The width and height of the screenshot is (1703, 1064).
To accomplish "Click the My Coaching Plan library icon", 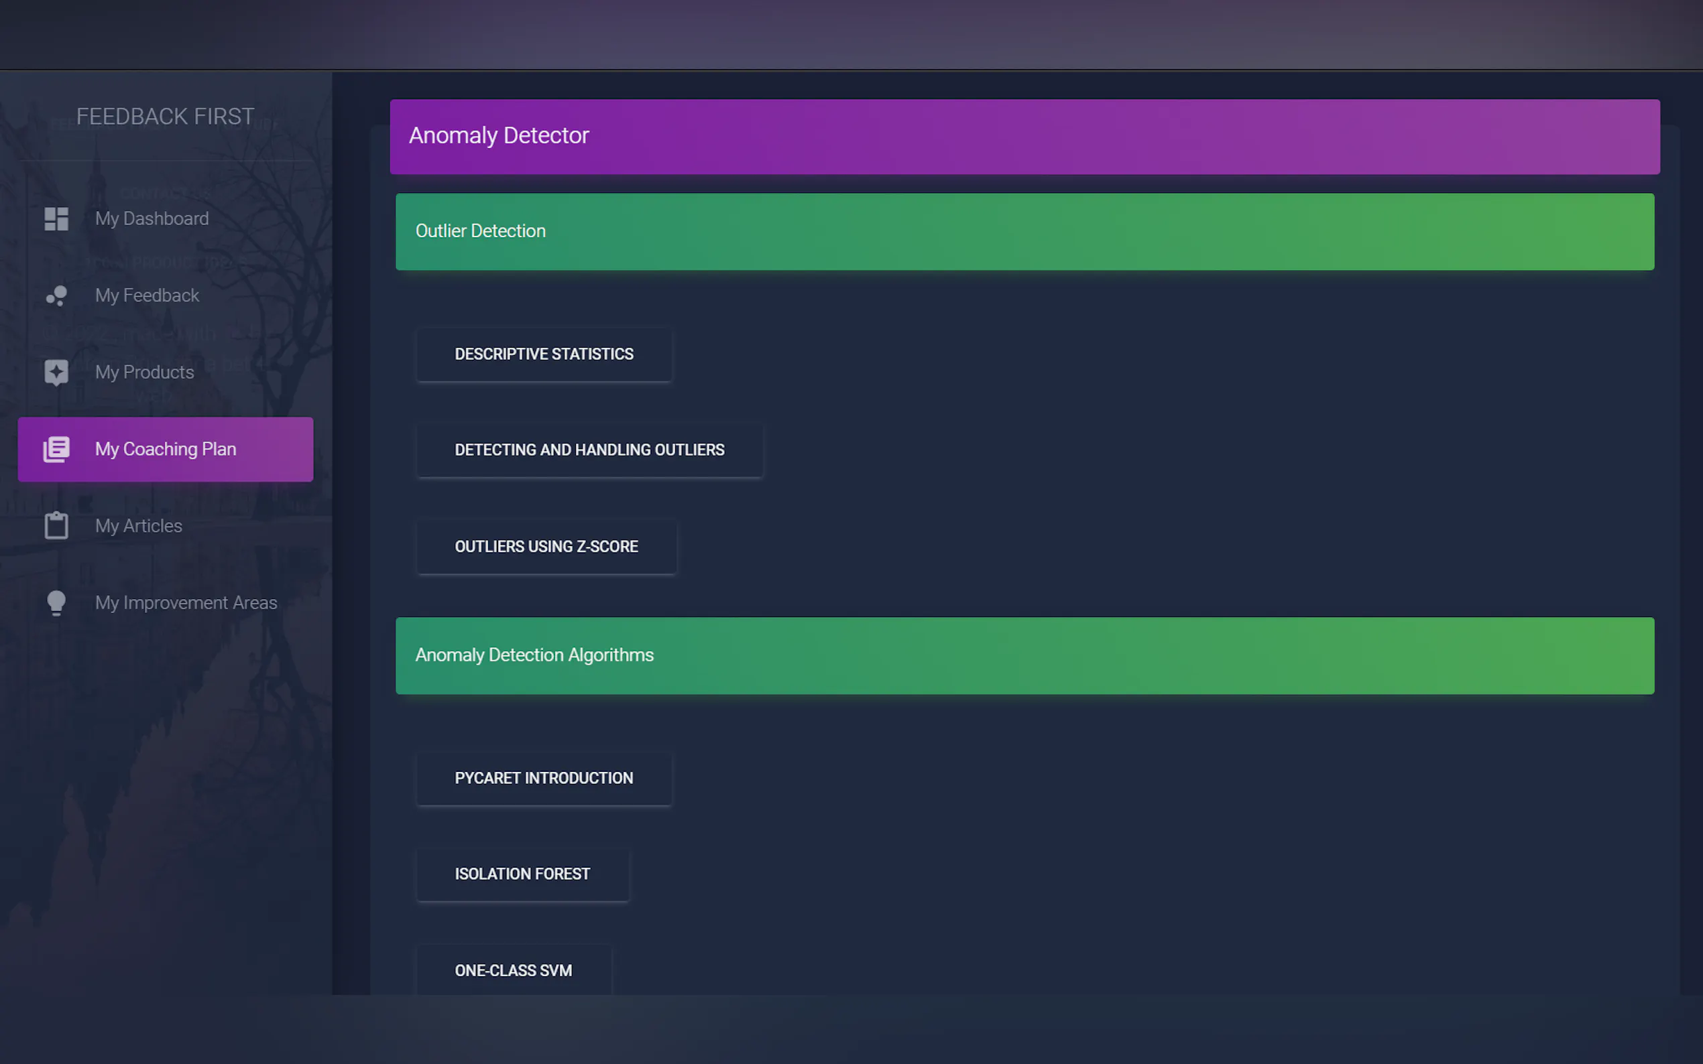I will tap(56, 449).
